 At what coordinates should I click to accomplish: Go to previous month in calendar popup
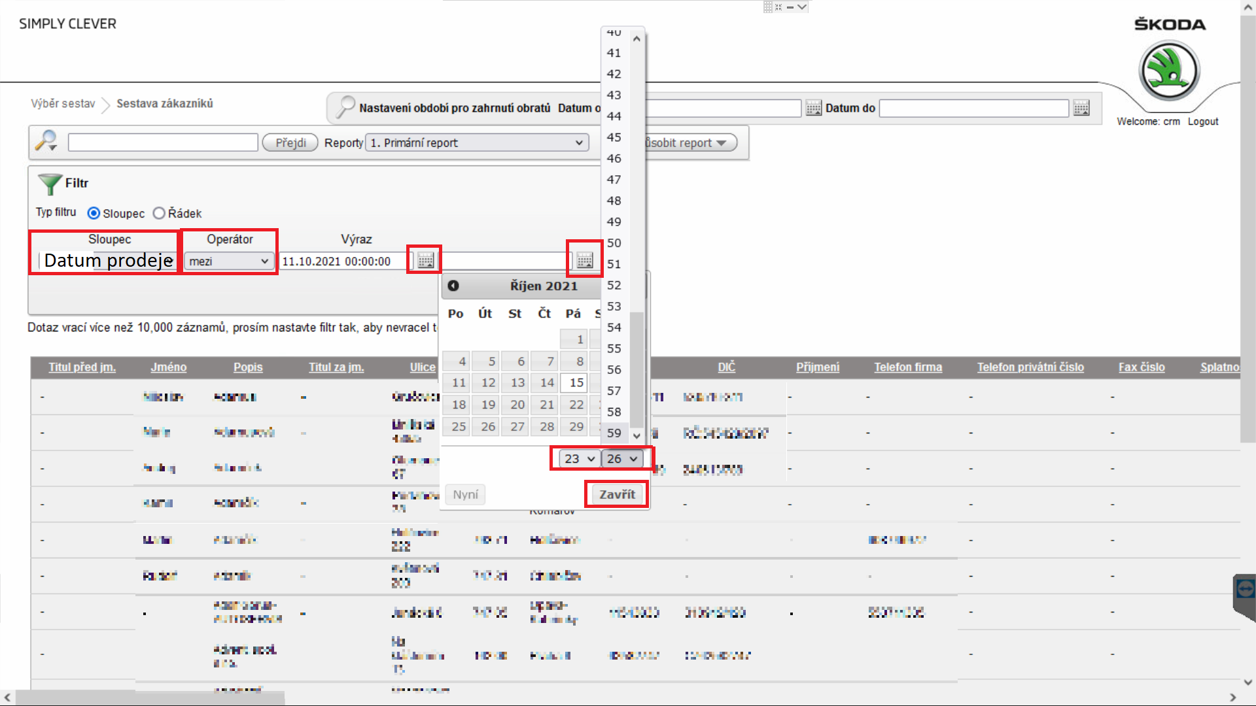[x=453, y=286]
